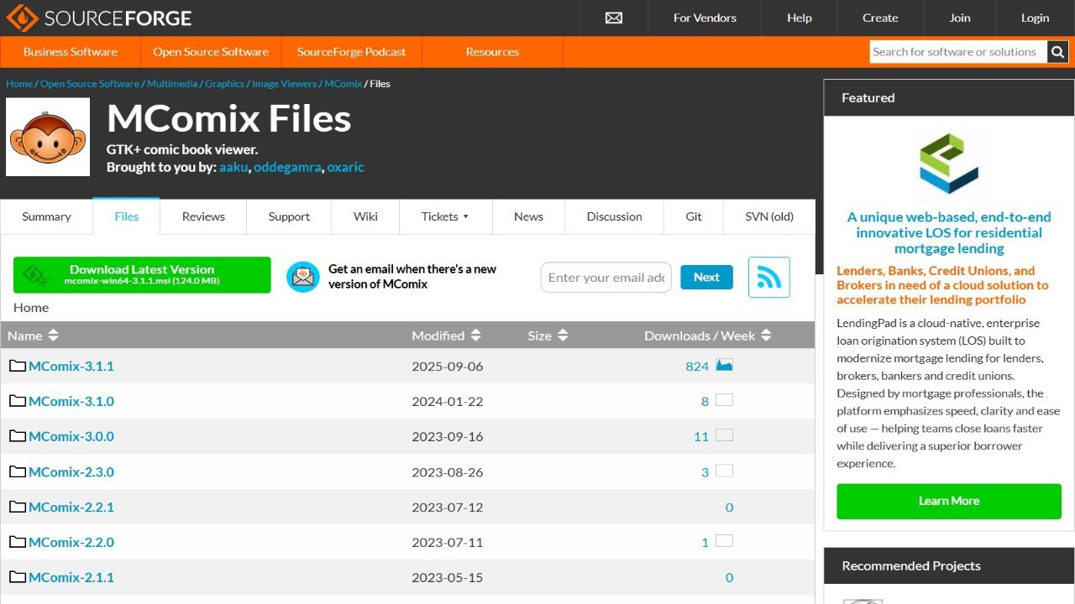Open the Help link in header
Screen dimensions: 1075x604
tap(800, 18)
